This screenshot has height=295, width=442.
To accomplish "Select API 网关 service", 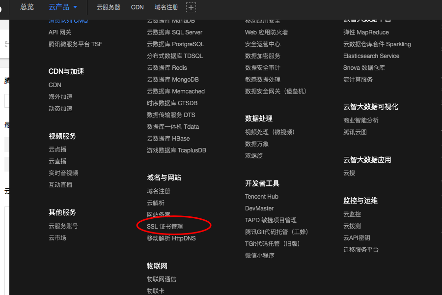I will pyautogui.click(x=60, y=32).
